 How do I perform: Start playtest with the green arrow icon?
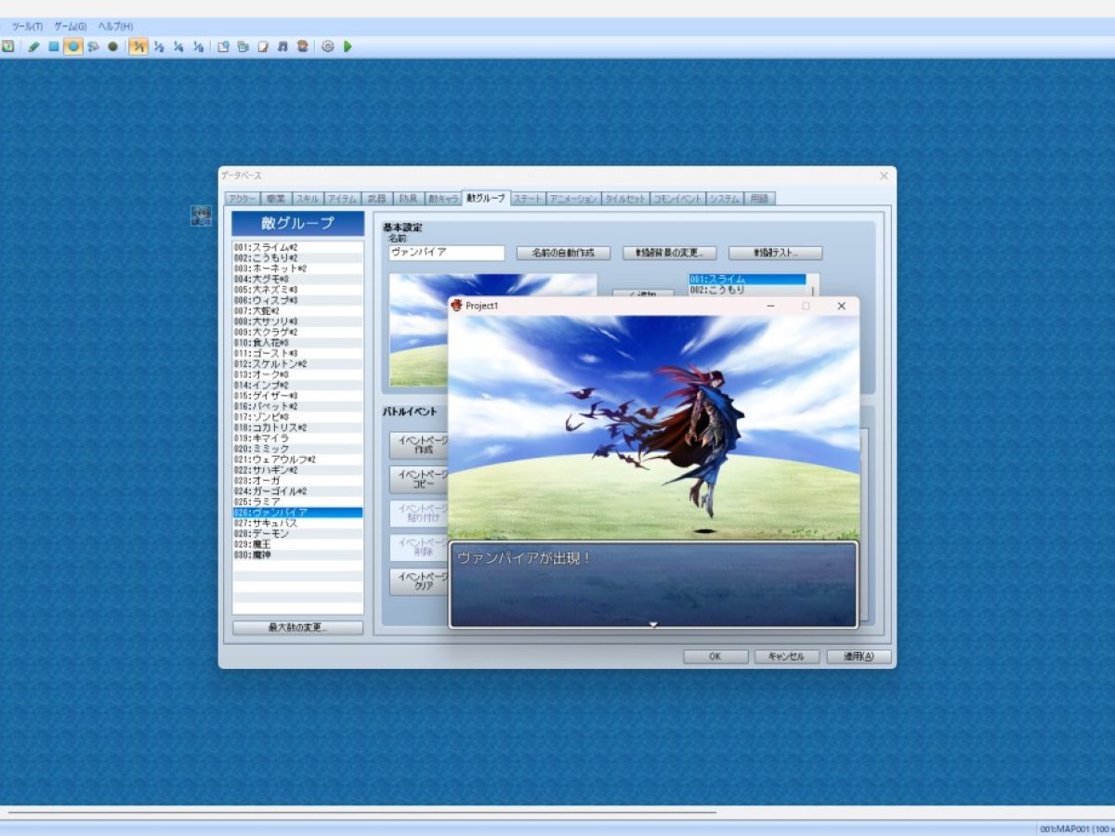347,46
